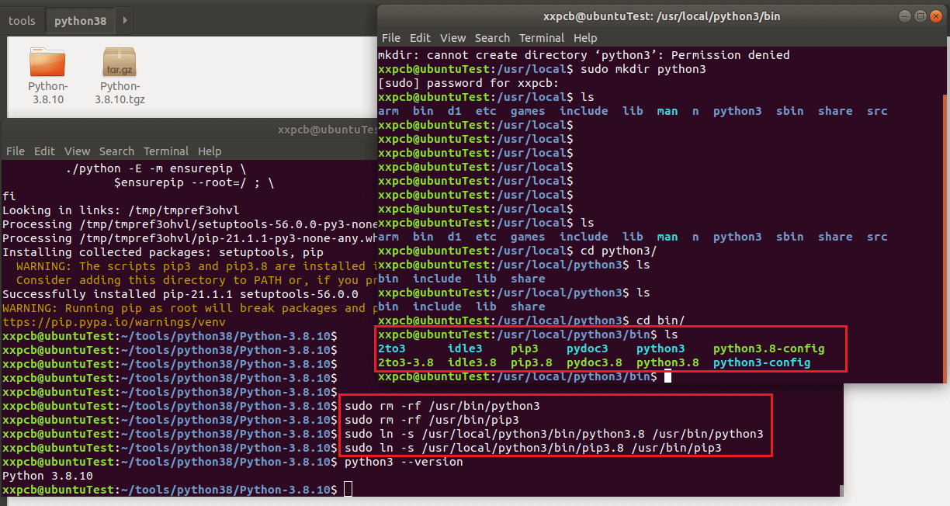This screenshot has height=506, width=950.
Task: Maximize the /usr/local/python3/bin terminal window
Action: pos(920,16)
